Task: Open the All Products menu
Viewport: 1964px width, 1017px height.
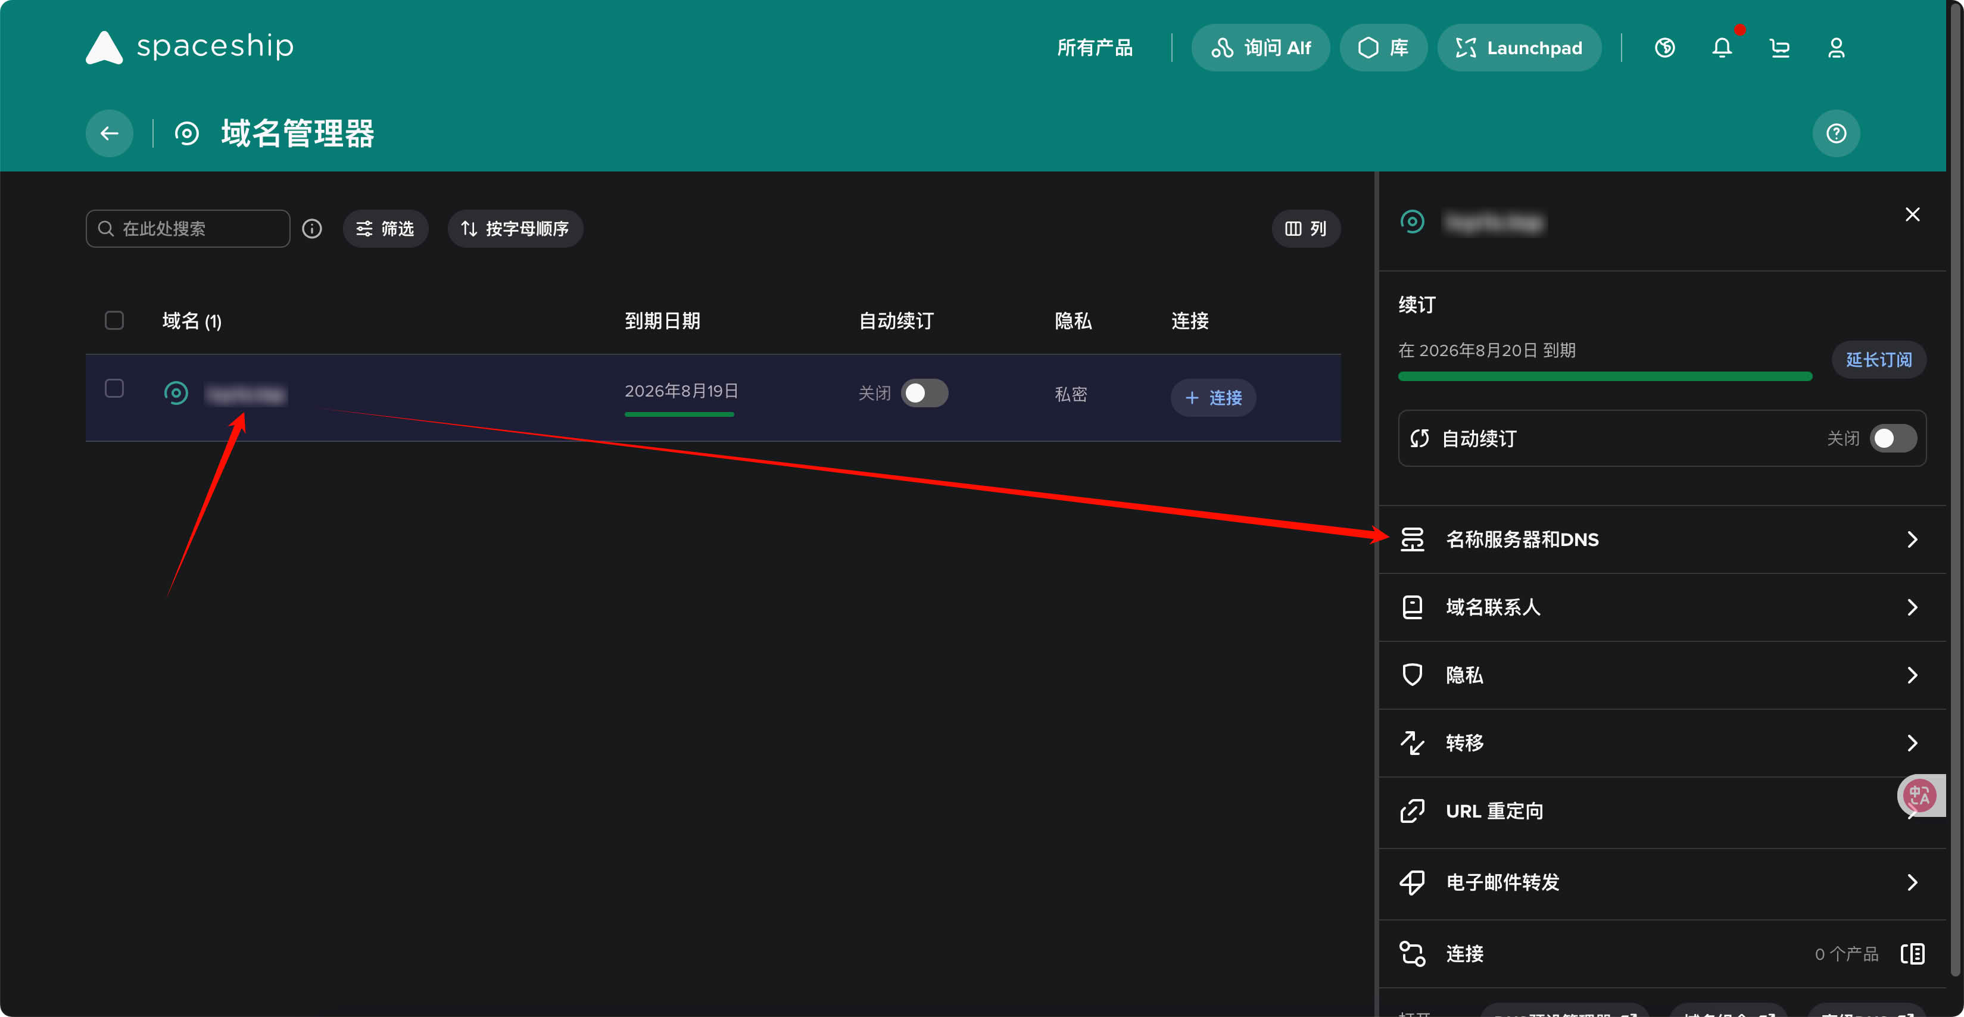Action: [1094, 48]
